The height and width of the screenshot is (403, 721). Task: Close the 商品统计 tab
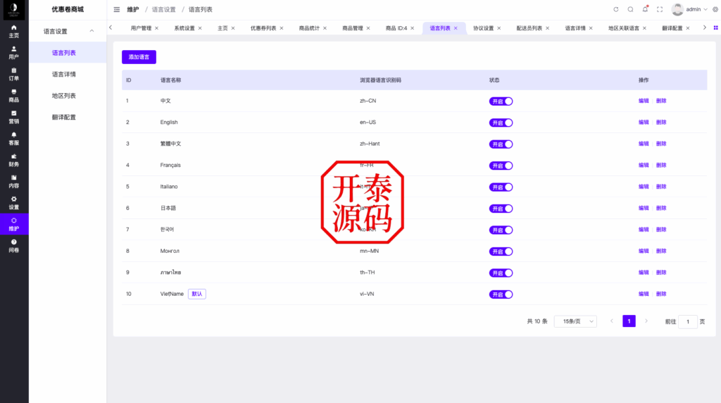pyautogui.click(x=325, y=28)
